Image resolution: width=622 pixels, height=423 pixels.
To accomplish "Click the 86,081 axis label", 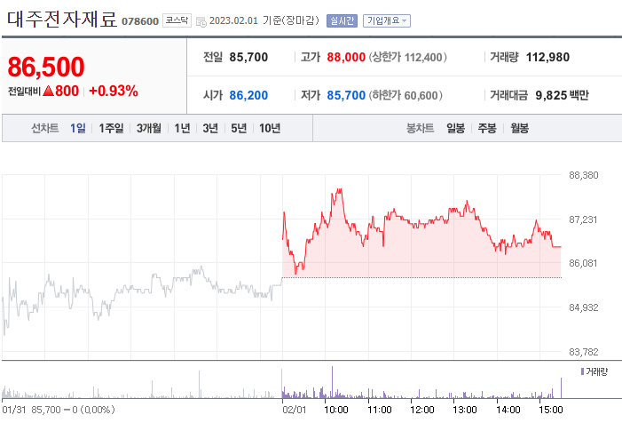I will click(583, 263).
